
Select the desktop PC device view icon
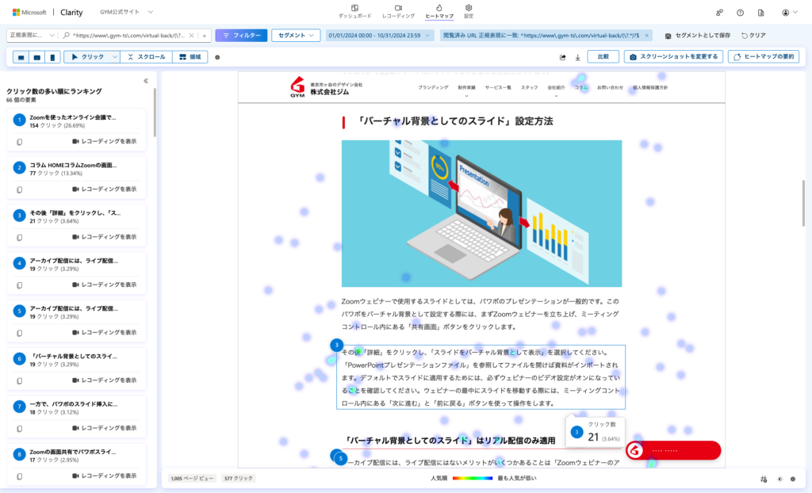(21, 57)
